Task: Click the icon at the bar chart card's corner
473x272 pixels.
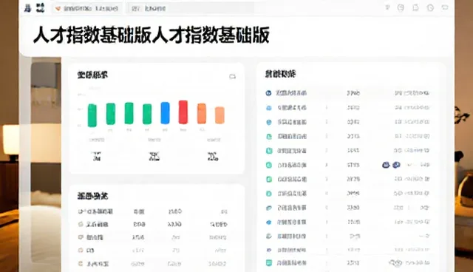Action: (x=232, y=77)
